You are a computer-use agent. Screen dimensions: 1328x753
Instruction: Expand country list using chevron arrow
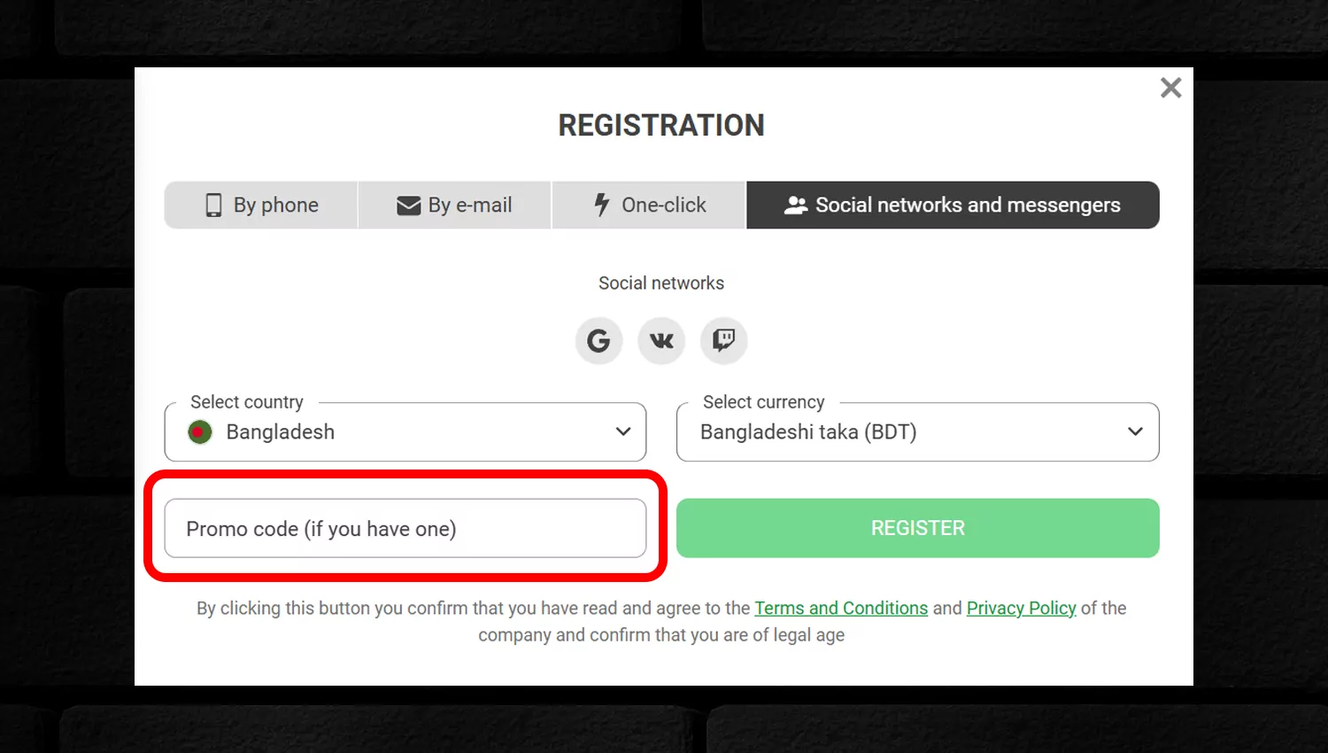[x=623, y=431]
